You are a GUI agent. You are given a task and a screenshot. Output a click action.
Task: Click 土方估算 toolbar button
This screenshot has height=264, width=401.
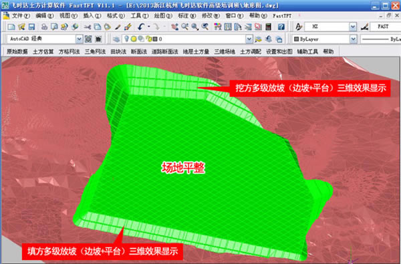[x=43, y=51]
